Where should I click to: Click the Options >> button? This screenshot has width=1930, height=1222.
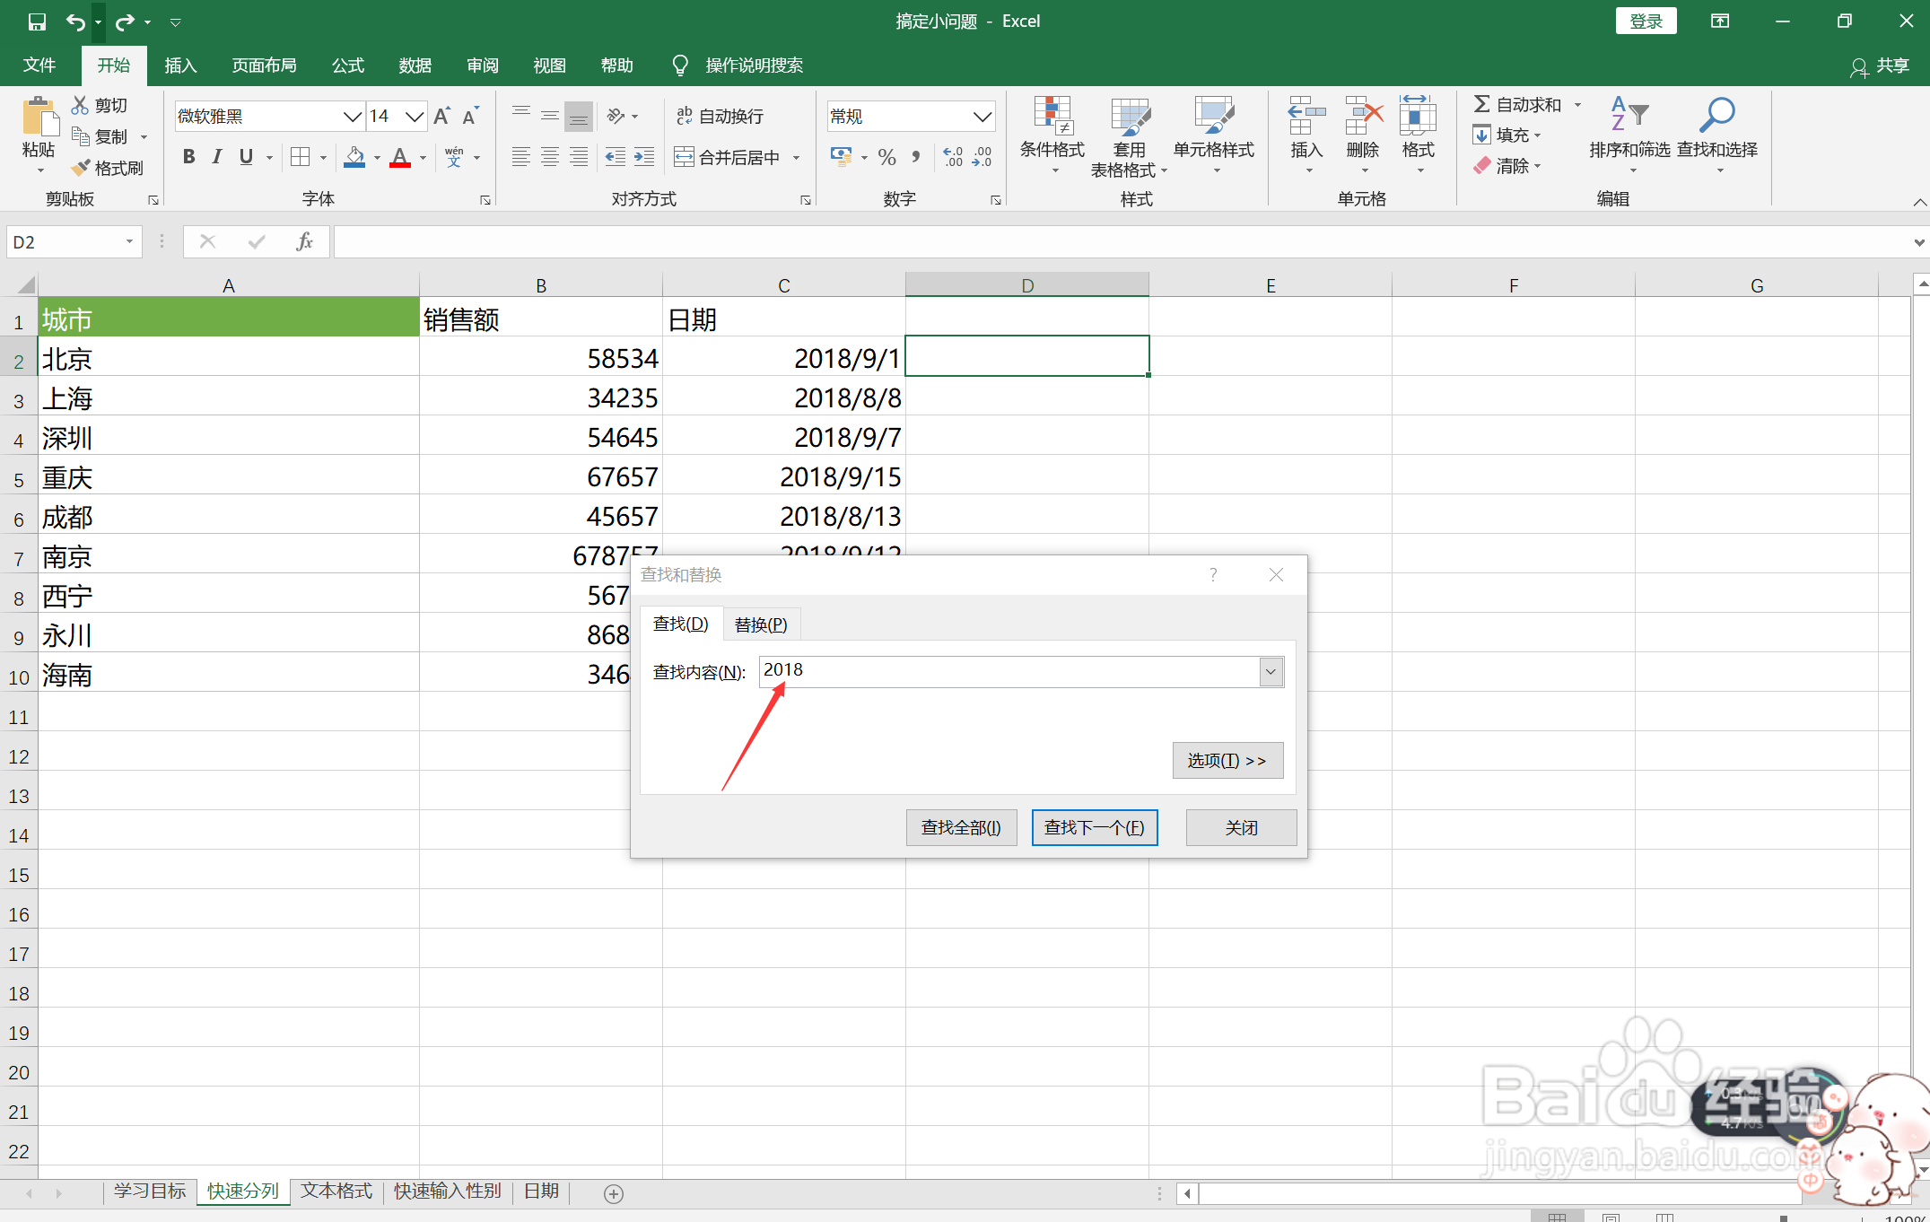coord(1227,761)
